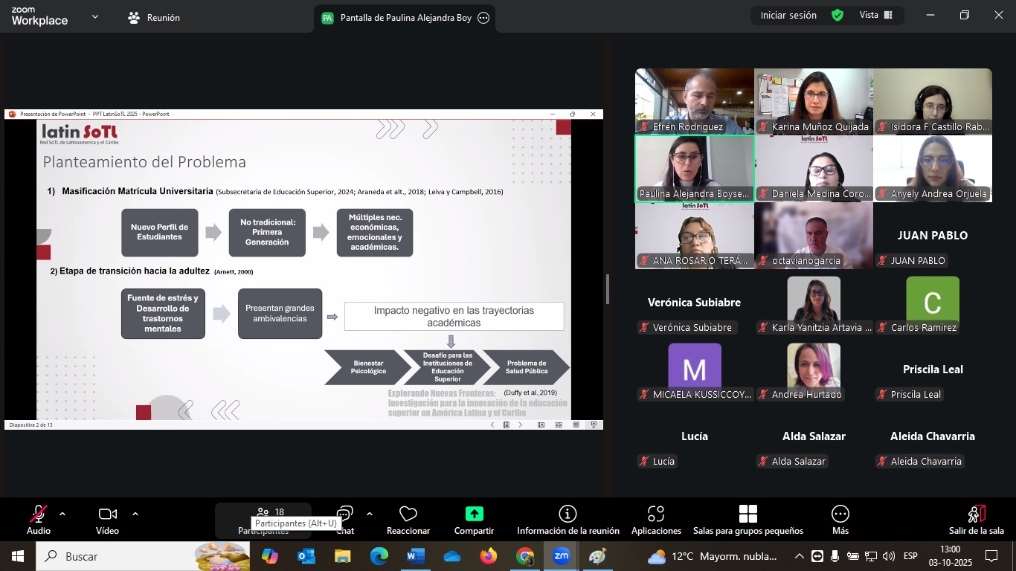The image size is (1016, 571).
Task: Open the Reaccionar reactions menu
Action: pos(408,519)
